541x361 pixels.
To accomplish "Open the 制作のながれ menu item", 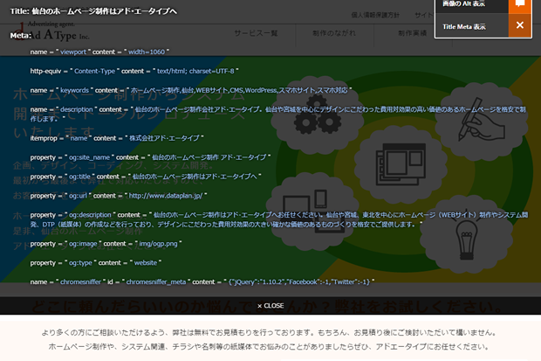I will pos(334,33).
